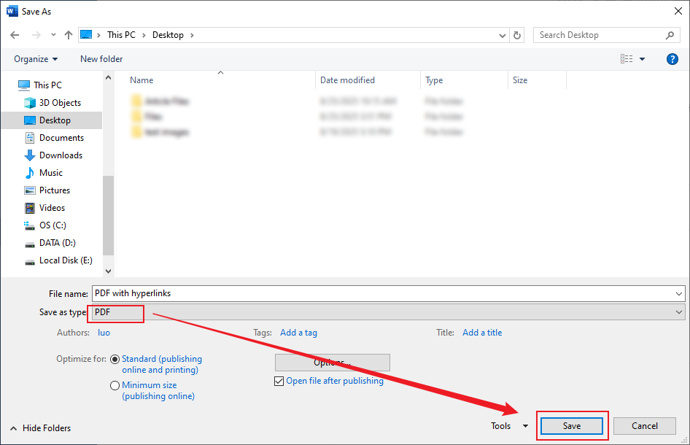Screen dimensions: 690x445
Task: Open the Save as type dropdown
Action: click(x=678, y=311)
